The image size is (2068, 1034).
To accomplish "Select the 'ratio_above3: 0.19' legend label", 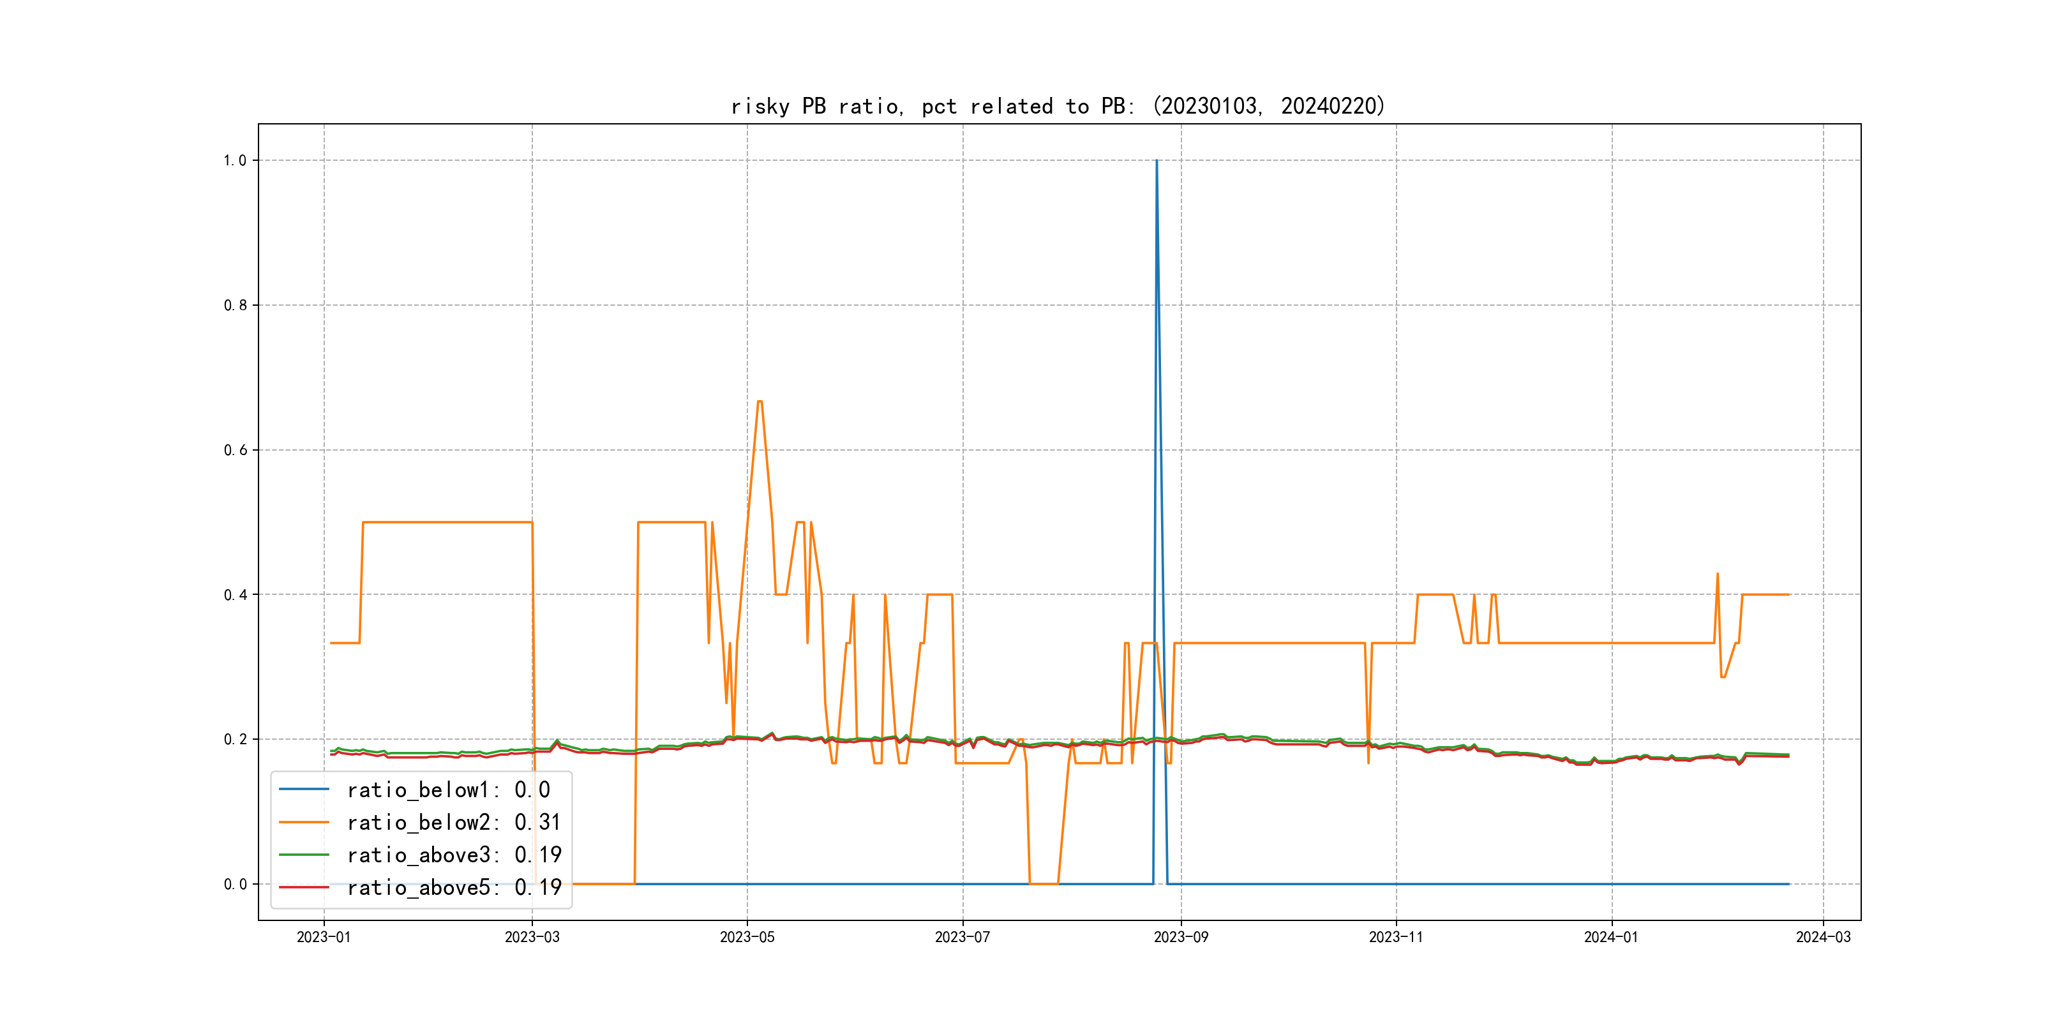I will 454,855.
